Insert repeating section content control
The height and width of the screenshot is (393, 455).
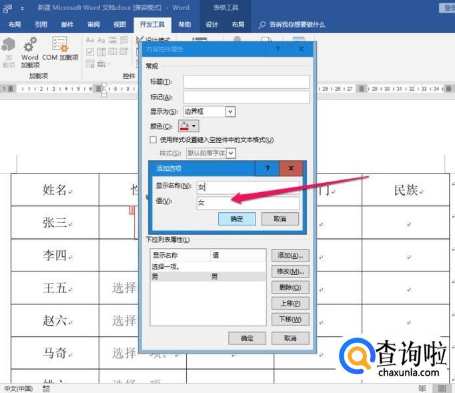click(x=90, y=63)
